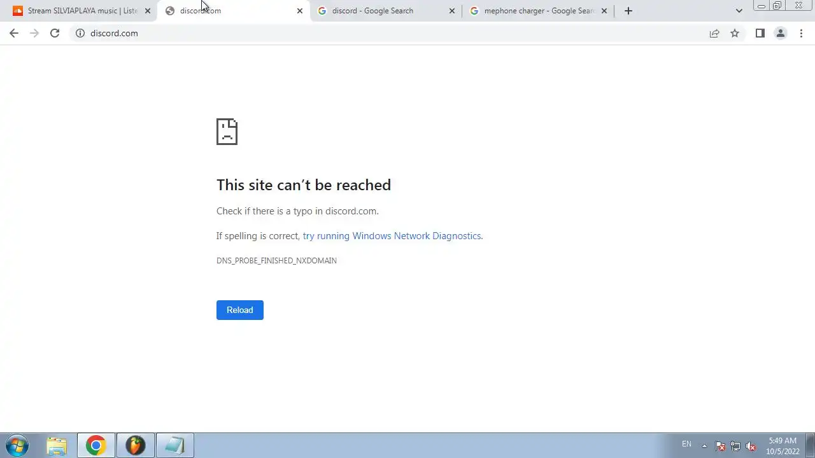Click the sad page error icon
This screenshot has height=458, width=815.
(x=227, y=132)
